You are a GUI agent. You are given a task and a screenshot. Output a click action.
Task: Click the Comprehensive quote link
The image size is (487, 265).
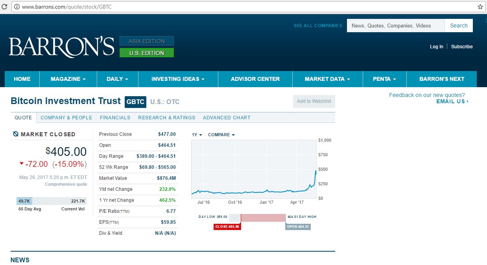pyautogui.click(x=66, y=184)
